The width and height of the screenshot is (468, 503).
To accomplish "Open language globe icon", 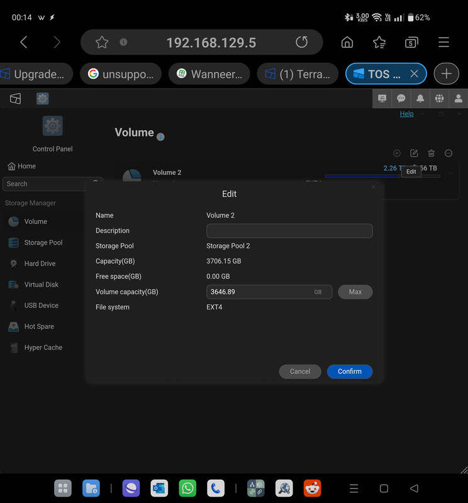I will point(439,99).
